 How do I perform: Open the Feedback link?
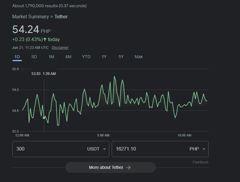tap(201, 162)
